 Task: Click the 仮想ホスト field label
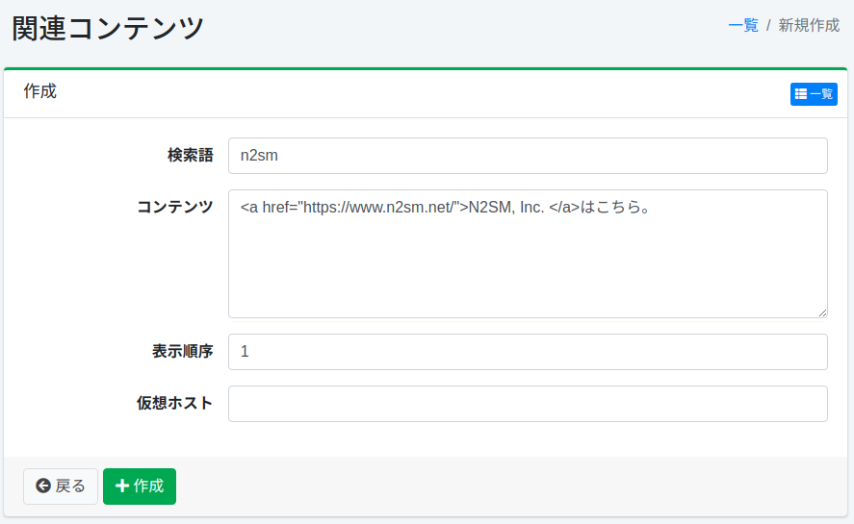(175, 404)
